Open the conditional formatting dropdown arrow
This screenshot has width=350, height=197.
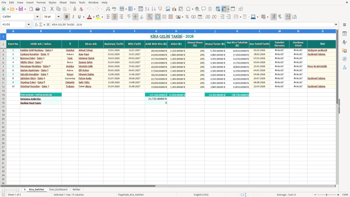tap(267, 17)
